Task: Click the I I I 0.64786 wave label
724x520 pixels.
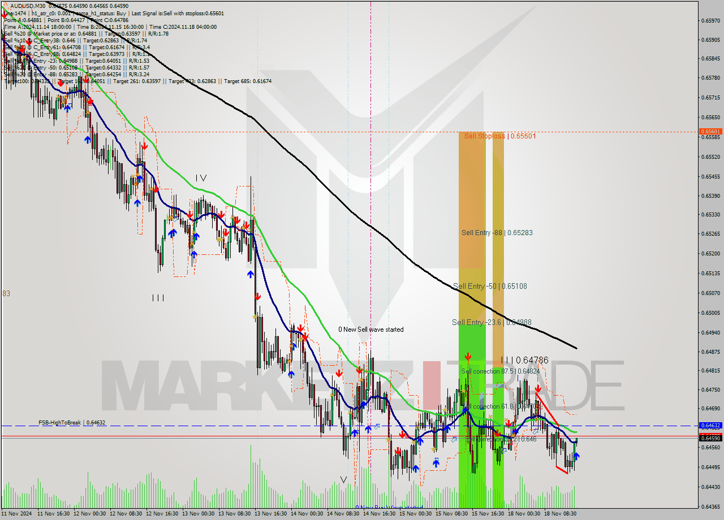Action: (524, 360)
